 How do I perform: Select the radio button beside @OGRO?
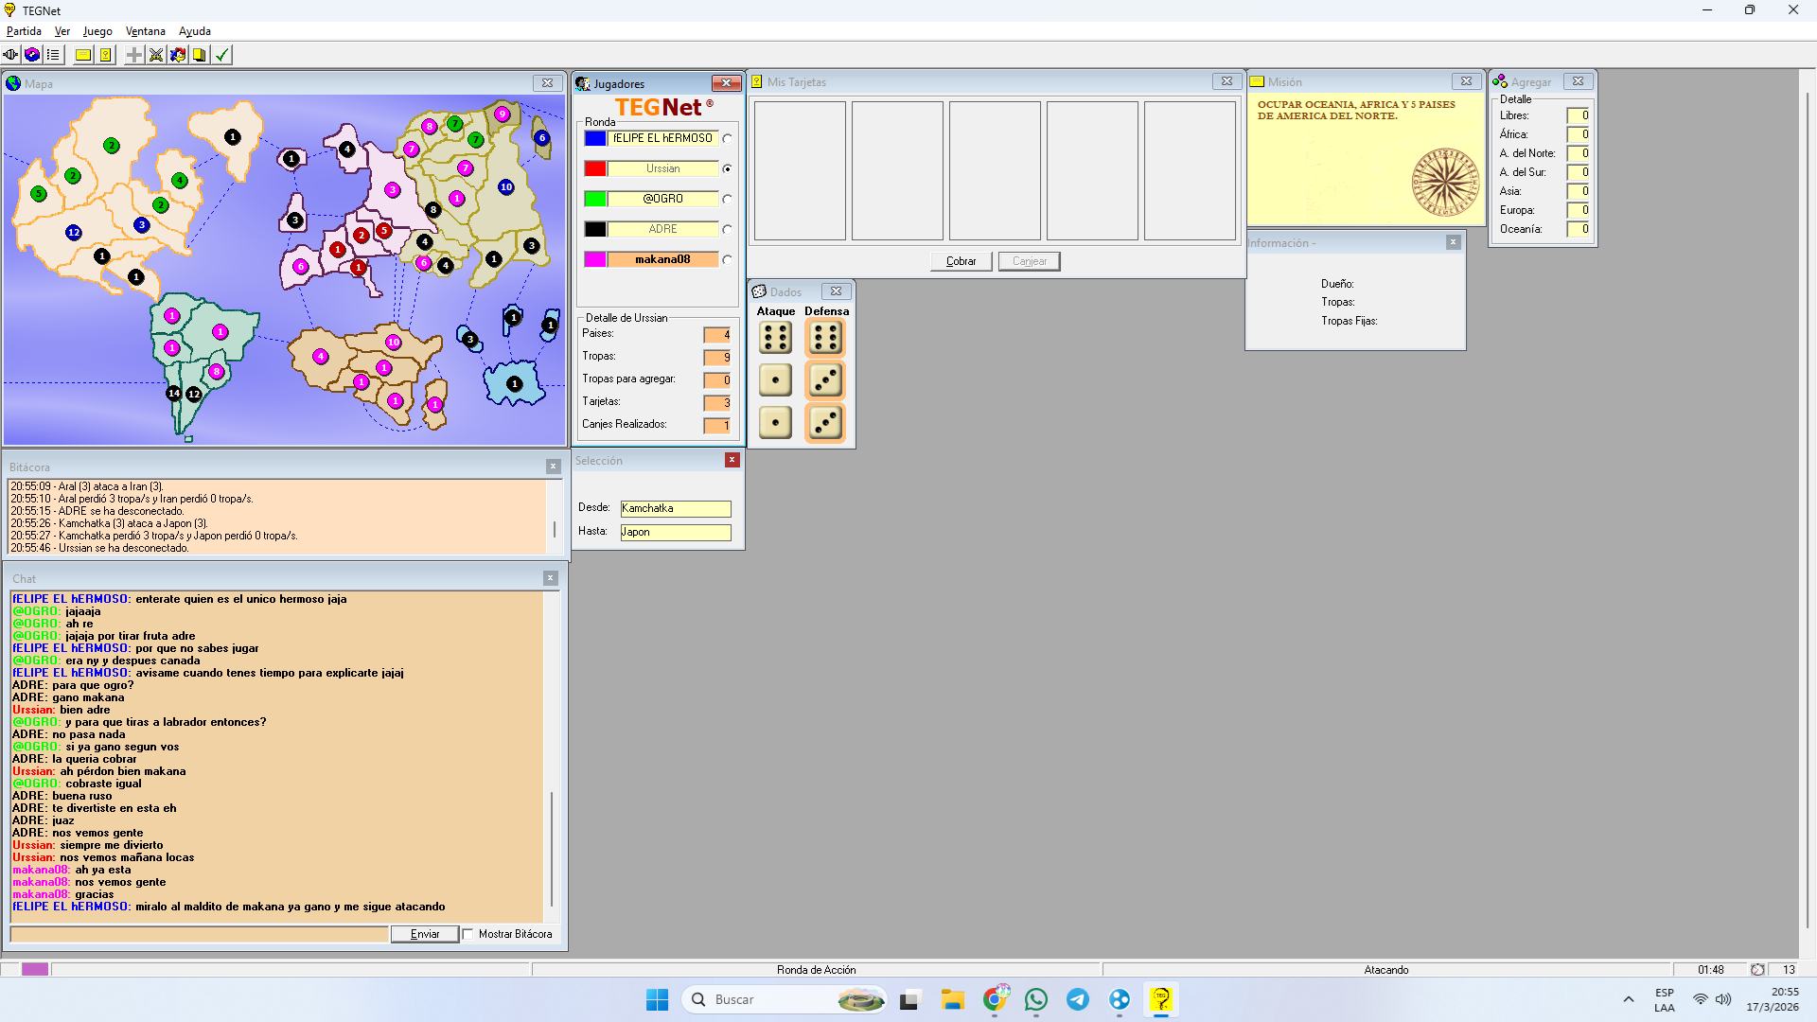coord(727,199)
